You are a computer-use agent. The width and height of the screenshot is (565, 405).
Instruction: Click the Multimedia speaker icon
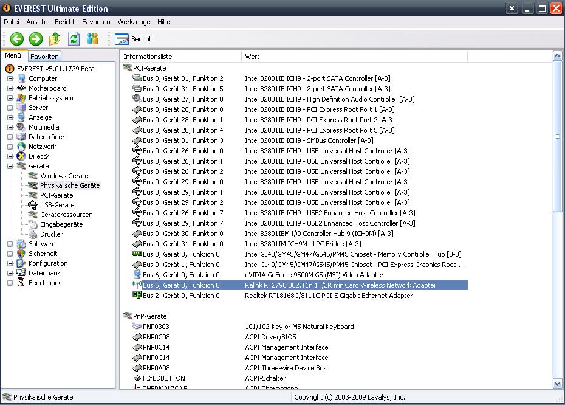click(21, 127)
